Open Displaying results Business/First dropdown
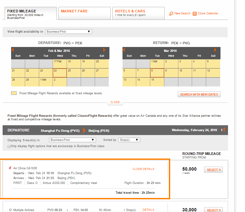245x212 pixels. 72,140
